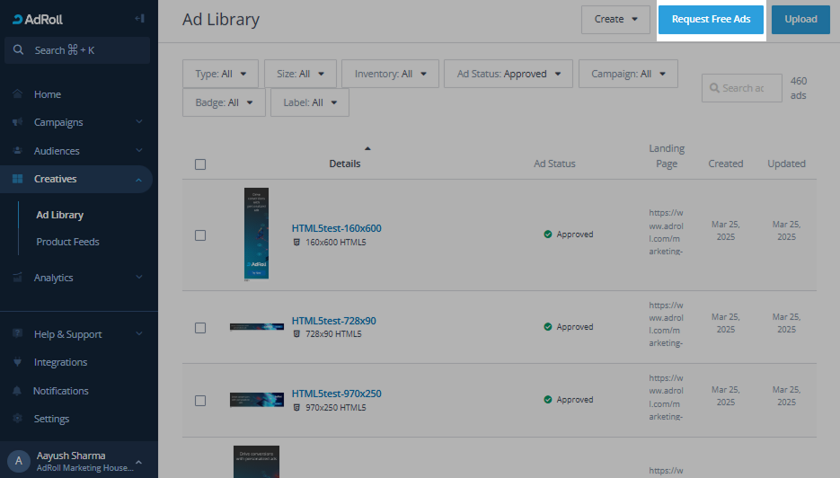
Task: Click the Analytics chart icon
Action: tap(17, 278)
